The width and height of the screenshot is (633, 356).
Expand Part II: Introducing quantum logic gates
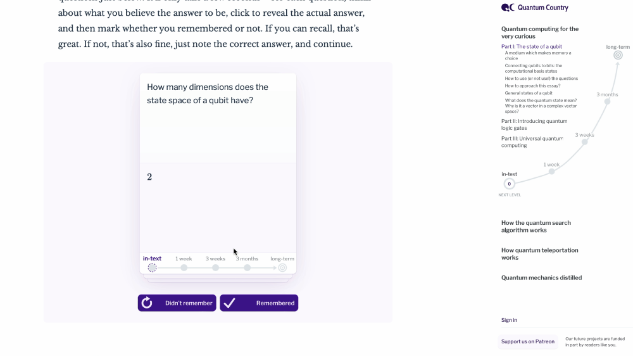click(x=534, y=124)
